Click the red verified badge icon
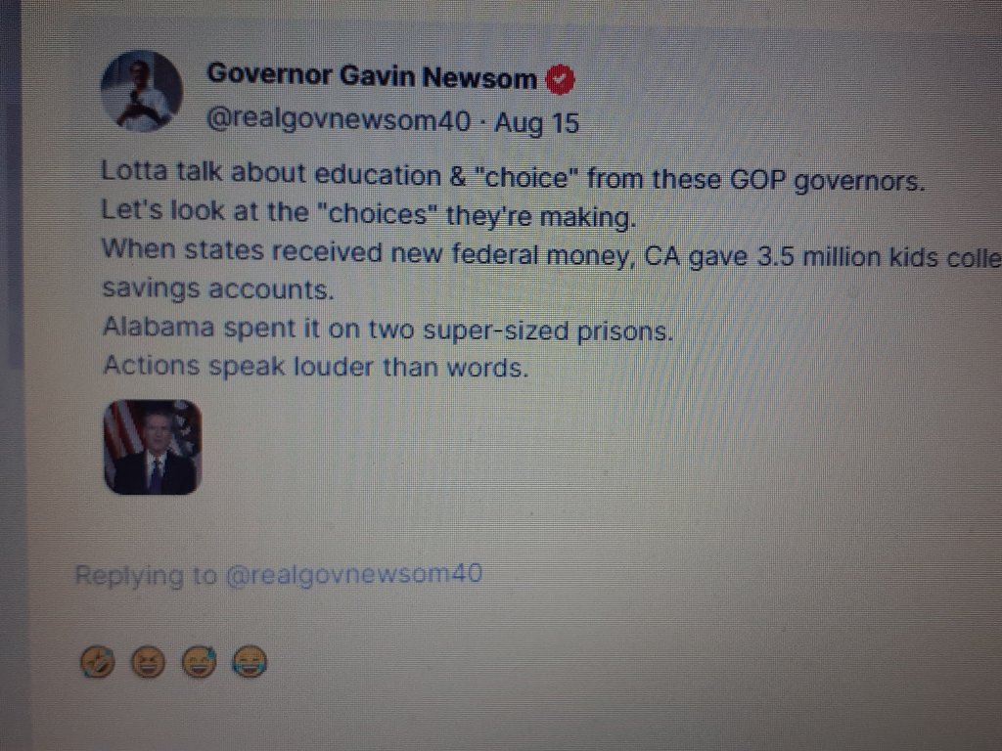Screen dimensions: 1002x751 tap(560, 80)
